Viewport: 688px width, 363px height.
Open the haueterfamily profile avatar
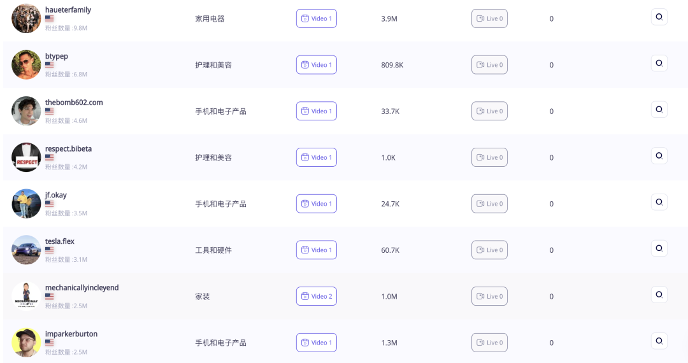tap(26, 18)
